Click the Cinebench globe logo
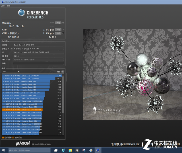The height and width of the screenshot is (153, 182). (x=22, y=13)
